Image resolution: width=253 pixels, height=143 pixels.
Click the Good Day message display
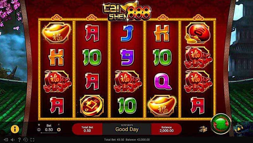coord(127,129)
